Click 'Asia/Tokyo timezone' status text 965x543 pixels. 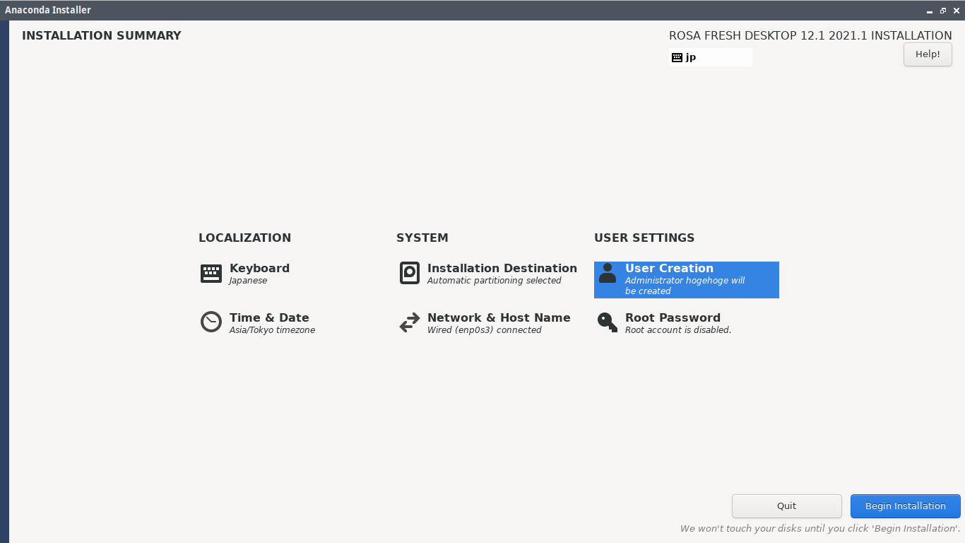click(272, 330)
